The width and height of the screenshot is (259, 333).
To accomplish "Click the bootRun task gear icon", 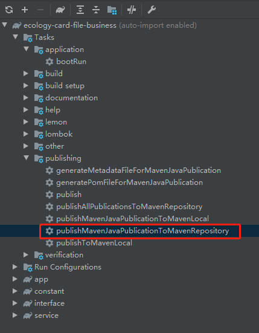I will click(50, 62).
